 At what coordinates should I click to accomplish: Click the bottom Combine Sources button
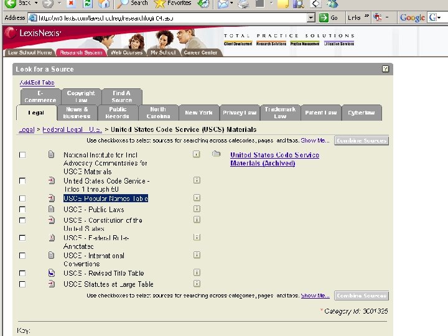click(x=362, y=296)
